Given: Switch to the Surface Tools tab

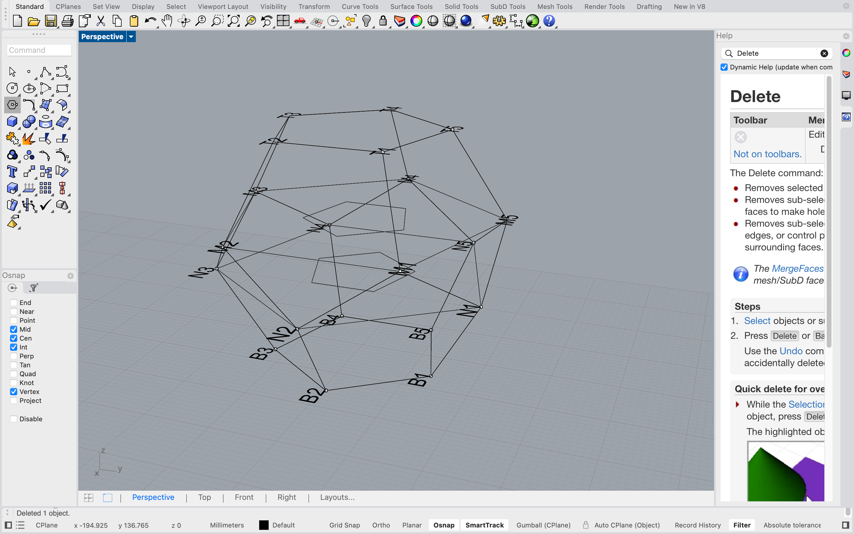Looking at the screenshot, I should pos(411,6).
